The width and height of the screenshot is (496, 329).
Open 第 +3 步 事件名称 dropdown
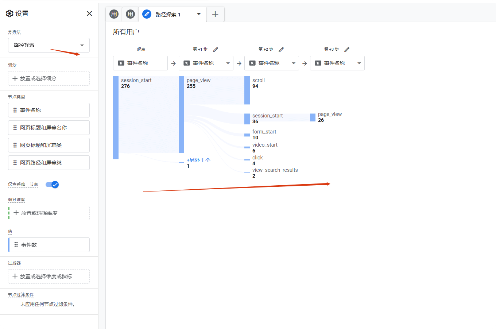click(337, 63)
